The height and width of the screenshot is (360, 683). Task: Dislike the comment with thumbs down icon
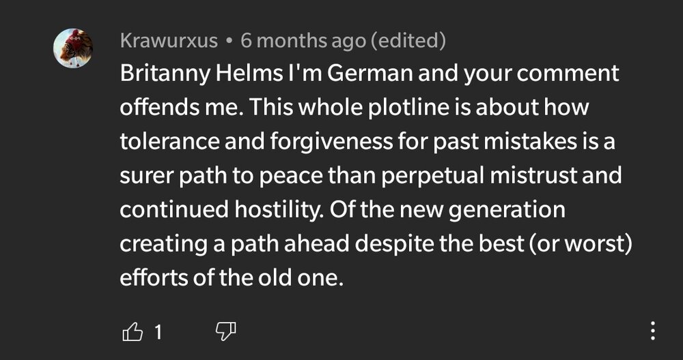(226, 332)
